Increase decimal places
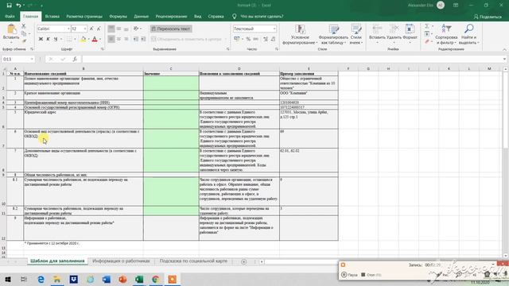This screenshot has height=286, width=509. [266, 39]
